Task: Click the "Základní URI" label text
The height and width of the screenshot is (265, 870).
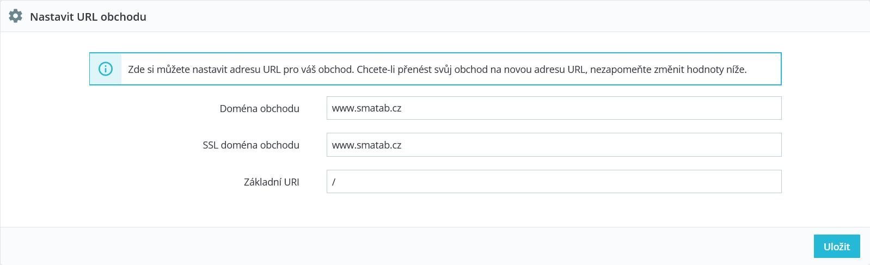Action: point(271,182)
